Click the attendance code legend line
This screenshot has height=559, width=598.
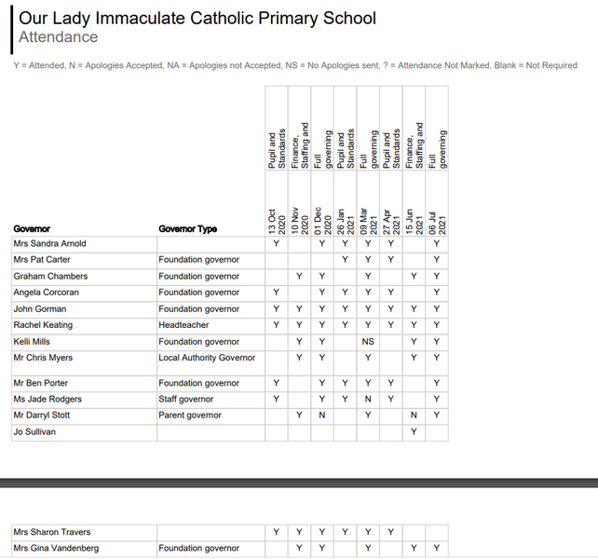295,65
